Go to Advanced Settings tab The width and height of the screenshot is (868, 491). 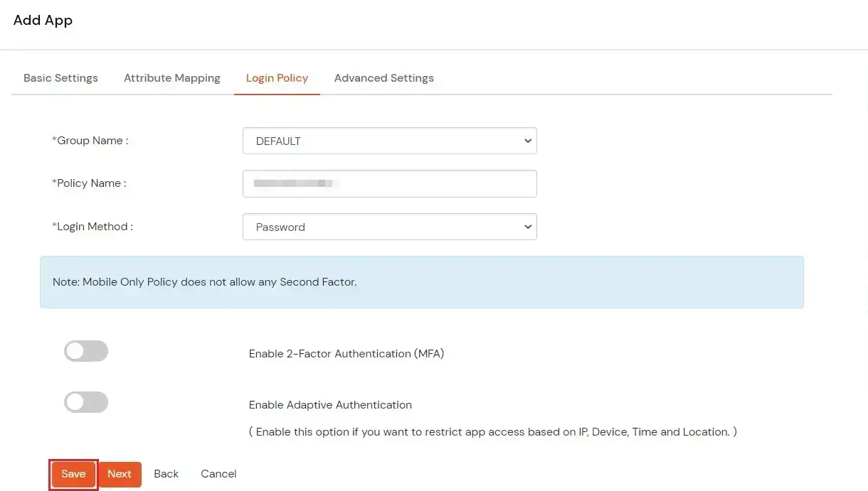(x=383, y=78)
